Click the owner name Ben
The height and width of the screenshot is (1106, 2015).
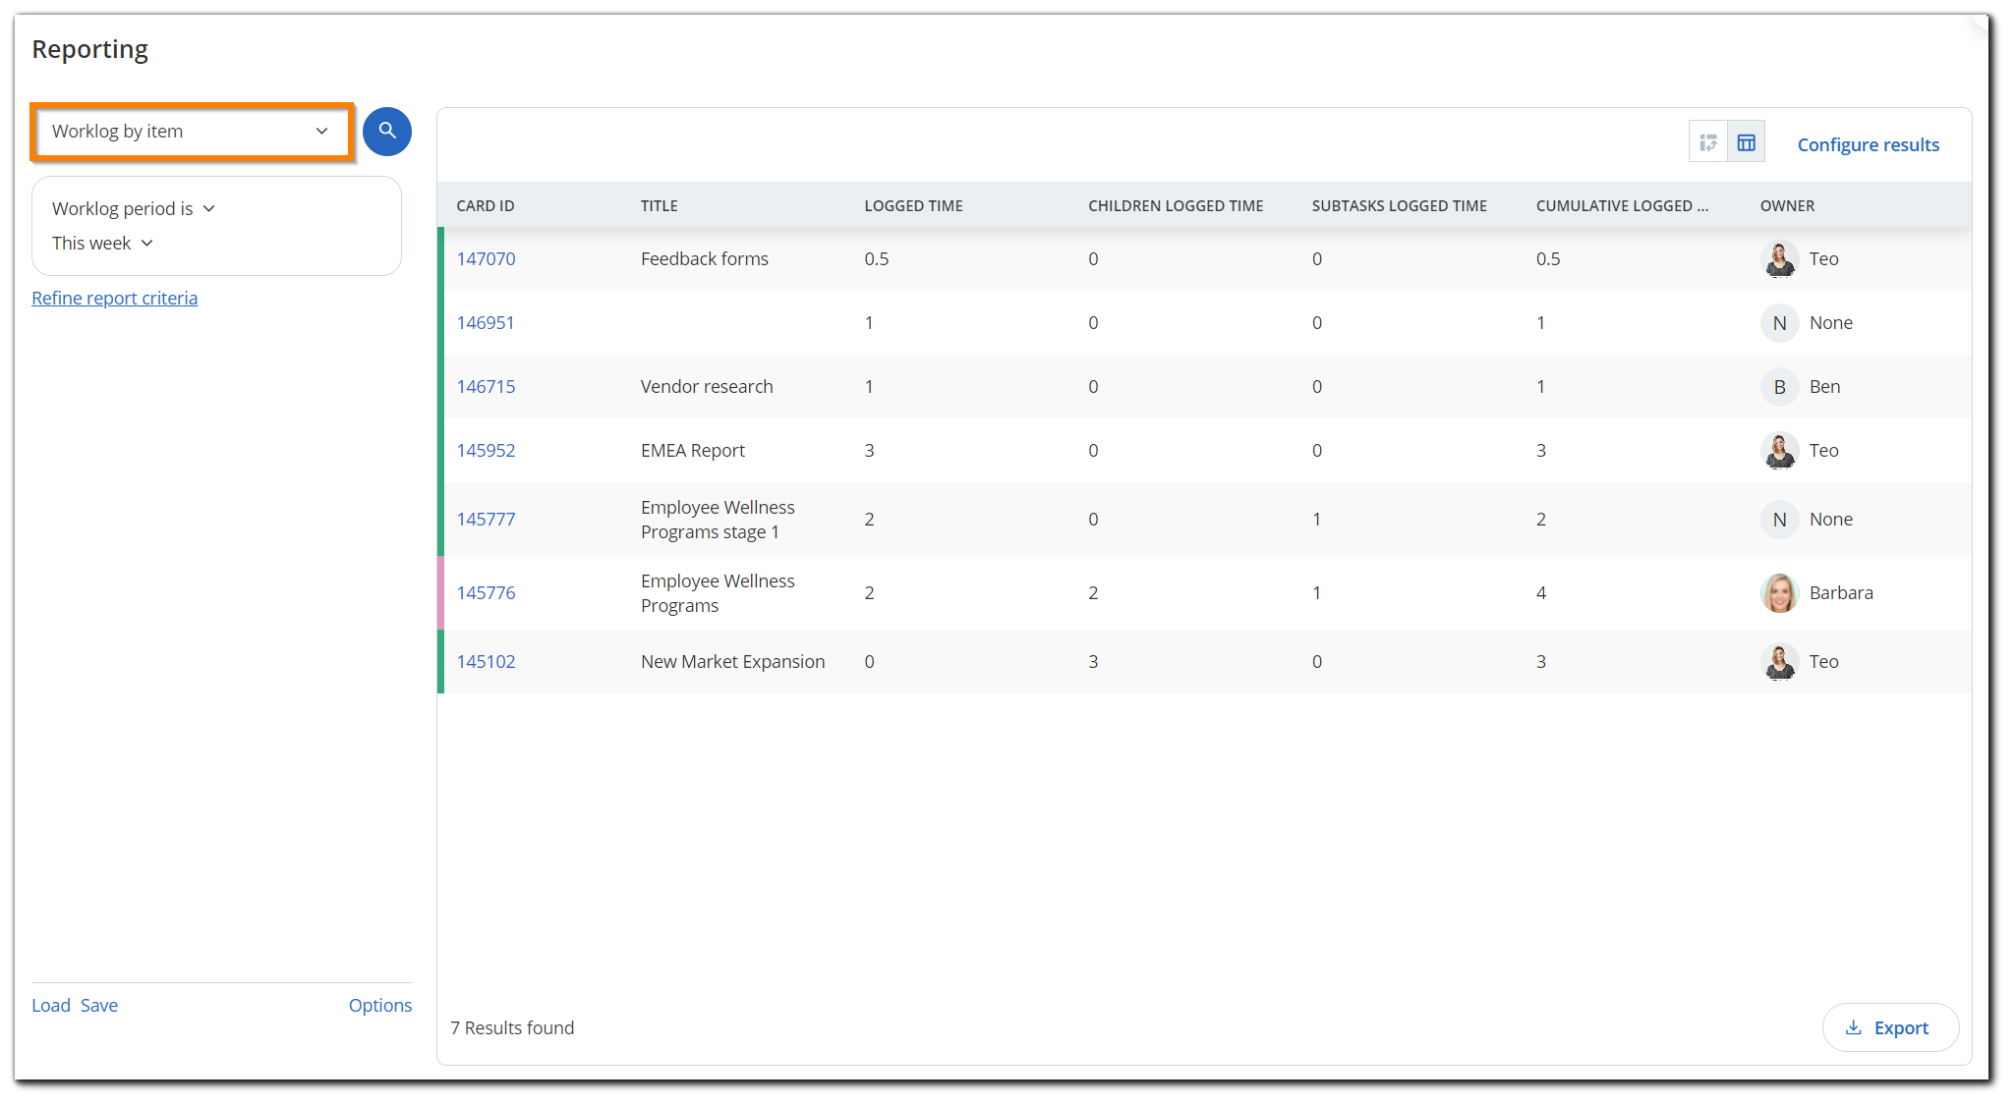(x=1824, y=387)
